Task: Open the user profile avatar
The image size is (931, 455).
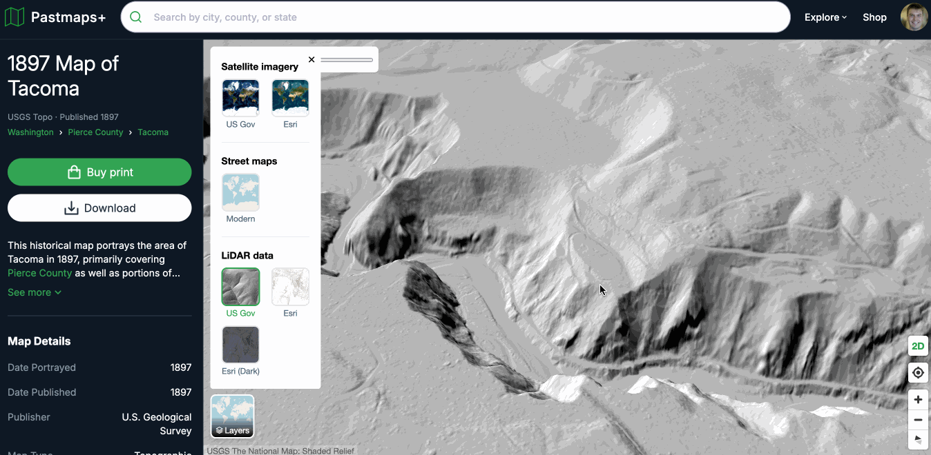Action: [914, 17]
